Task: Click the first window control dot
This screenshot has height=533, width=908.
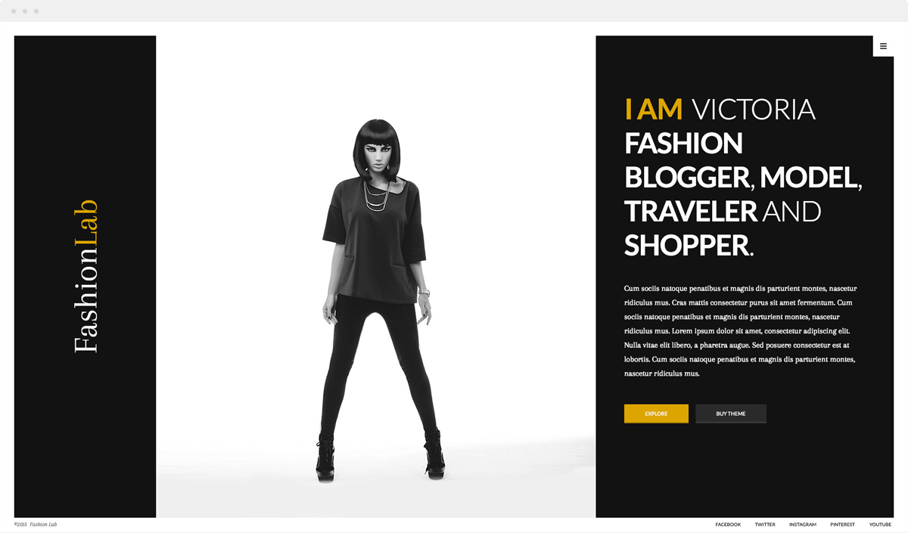Action: pyautogui.click(x=14, y=11)
